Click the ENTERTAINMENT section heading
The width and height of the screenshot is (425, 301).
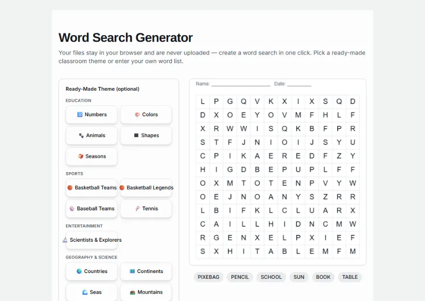84,226
